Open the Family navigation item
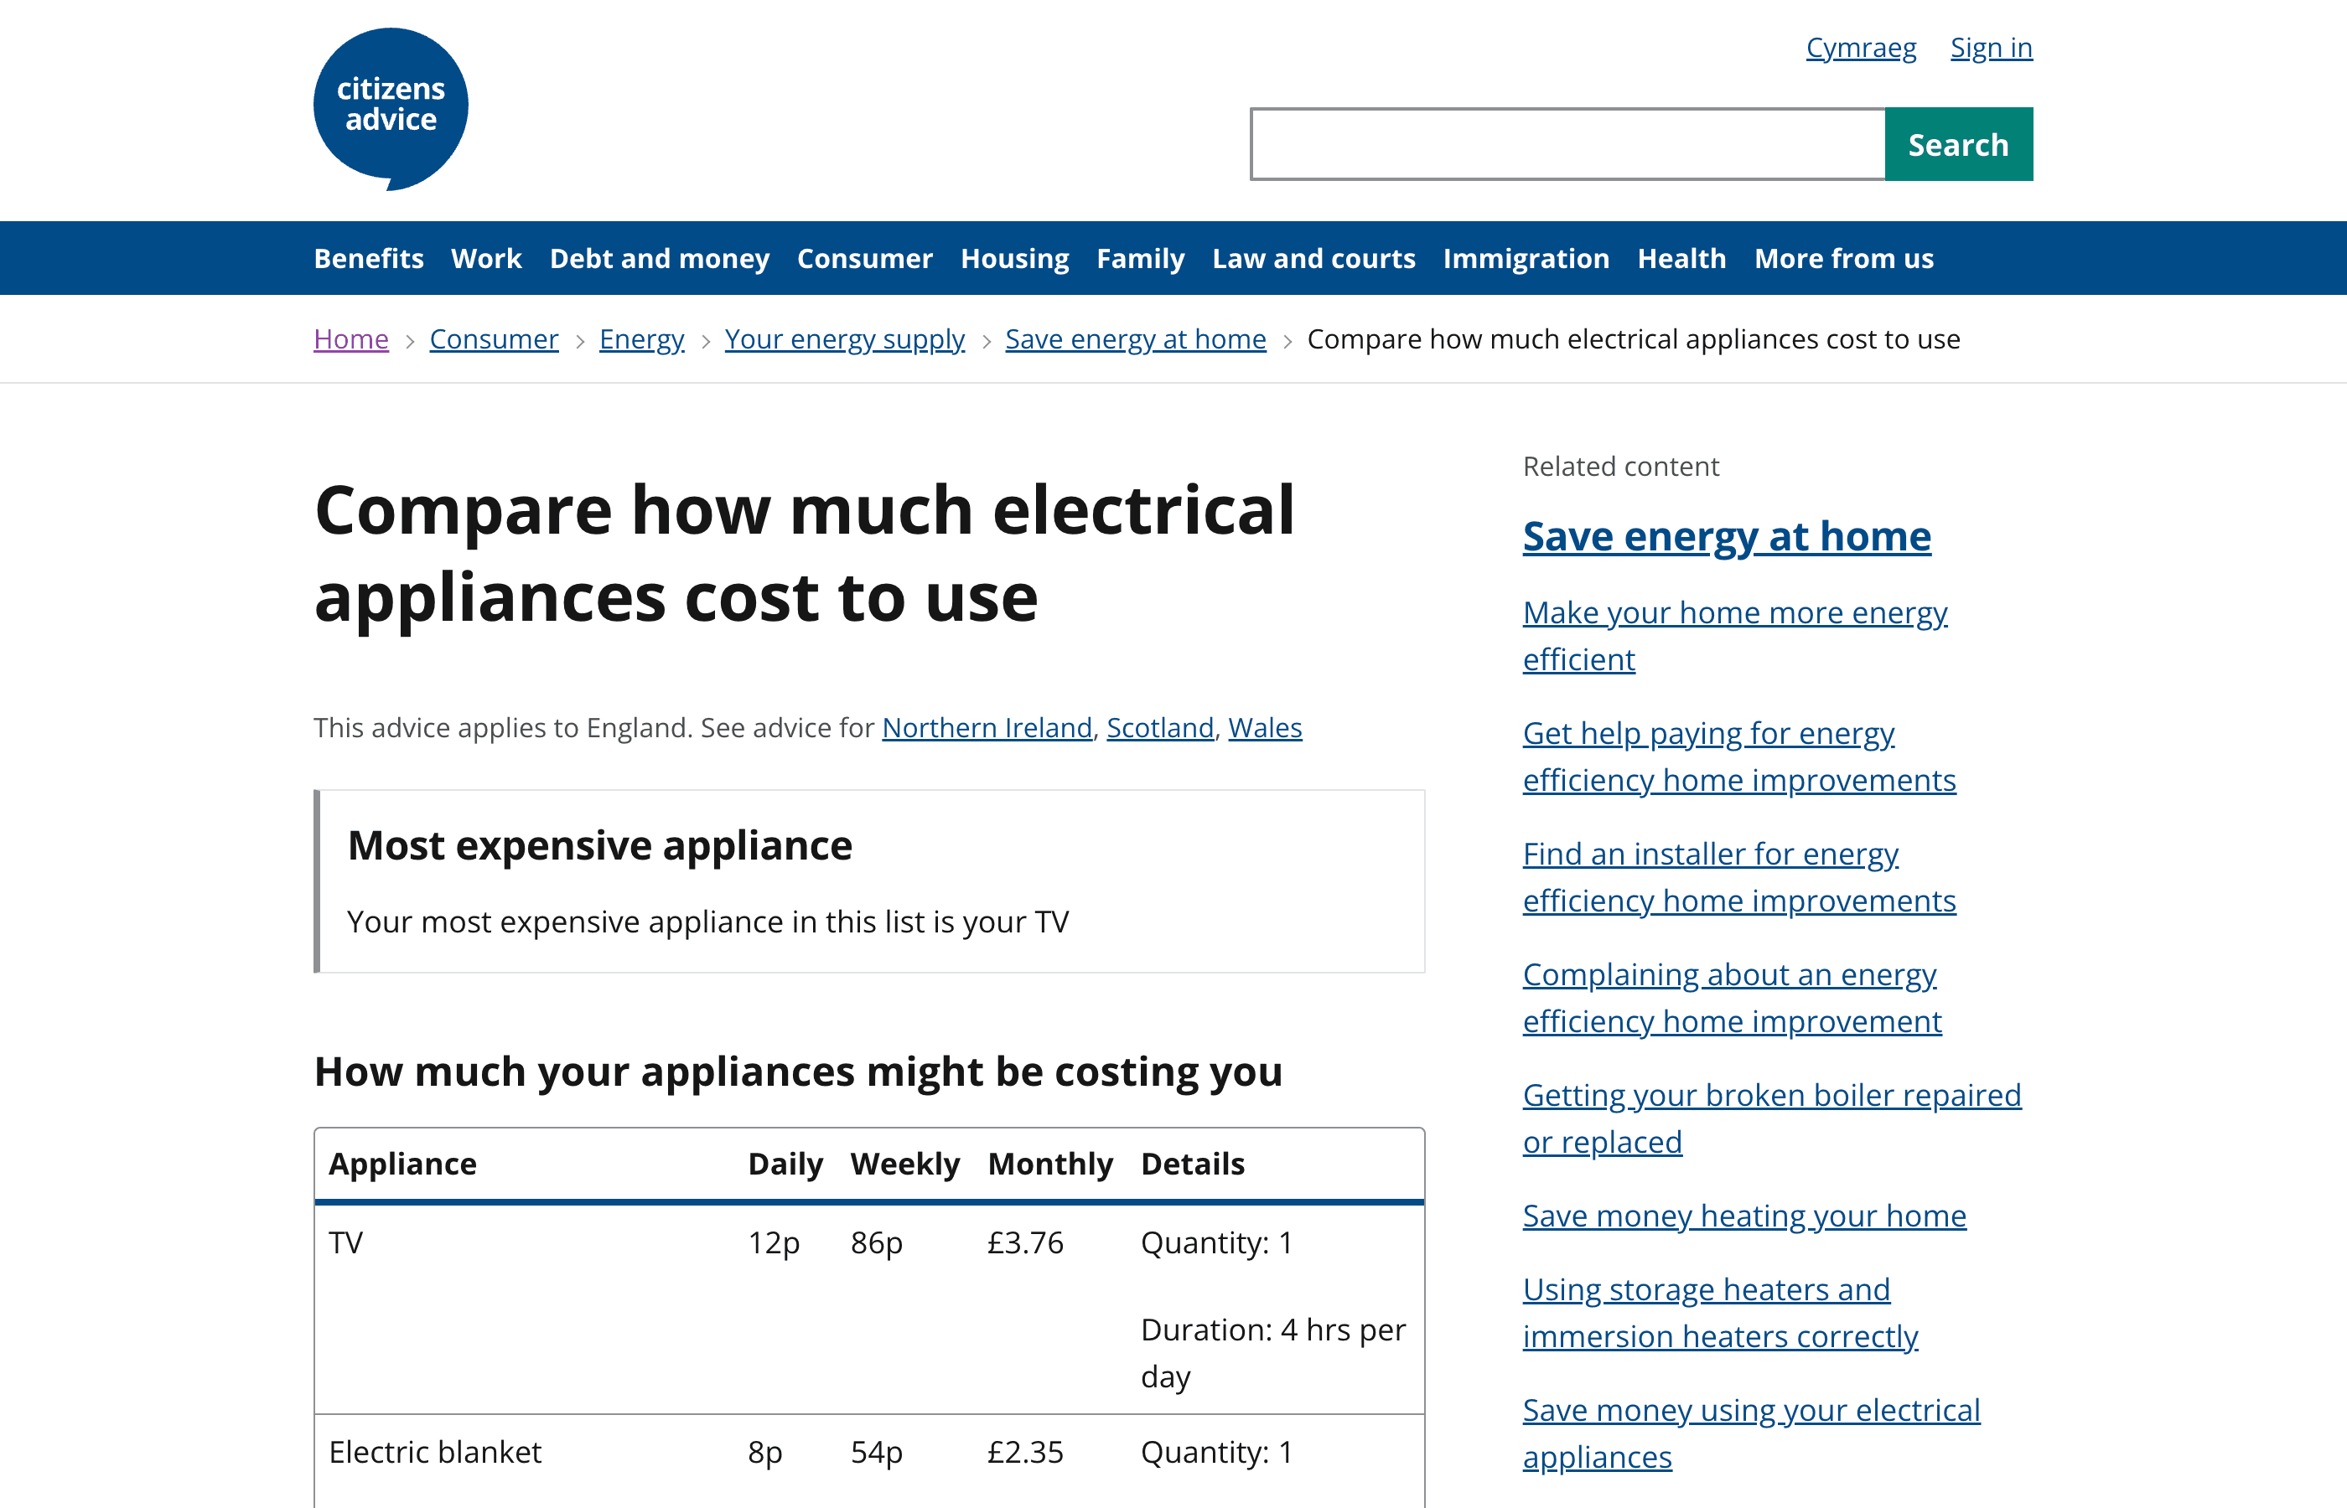Screen dimensions: 2347x1508 point(1140,257)
